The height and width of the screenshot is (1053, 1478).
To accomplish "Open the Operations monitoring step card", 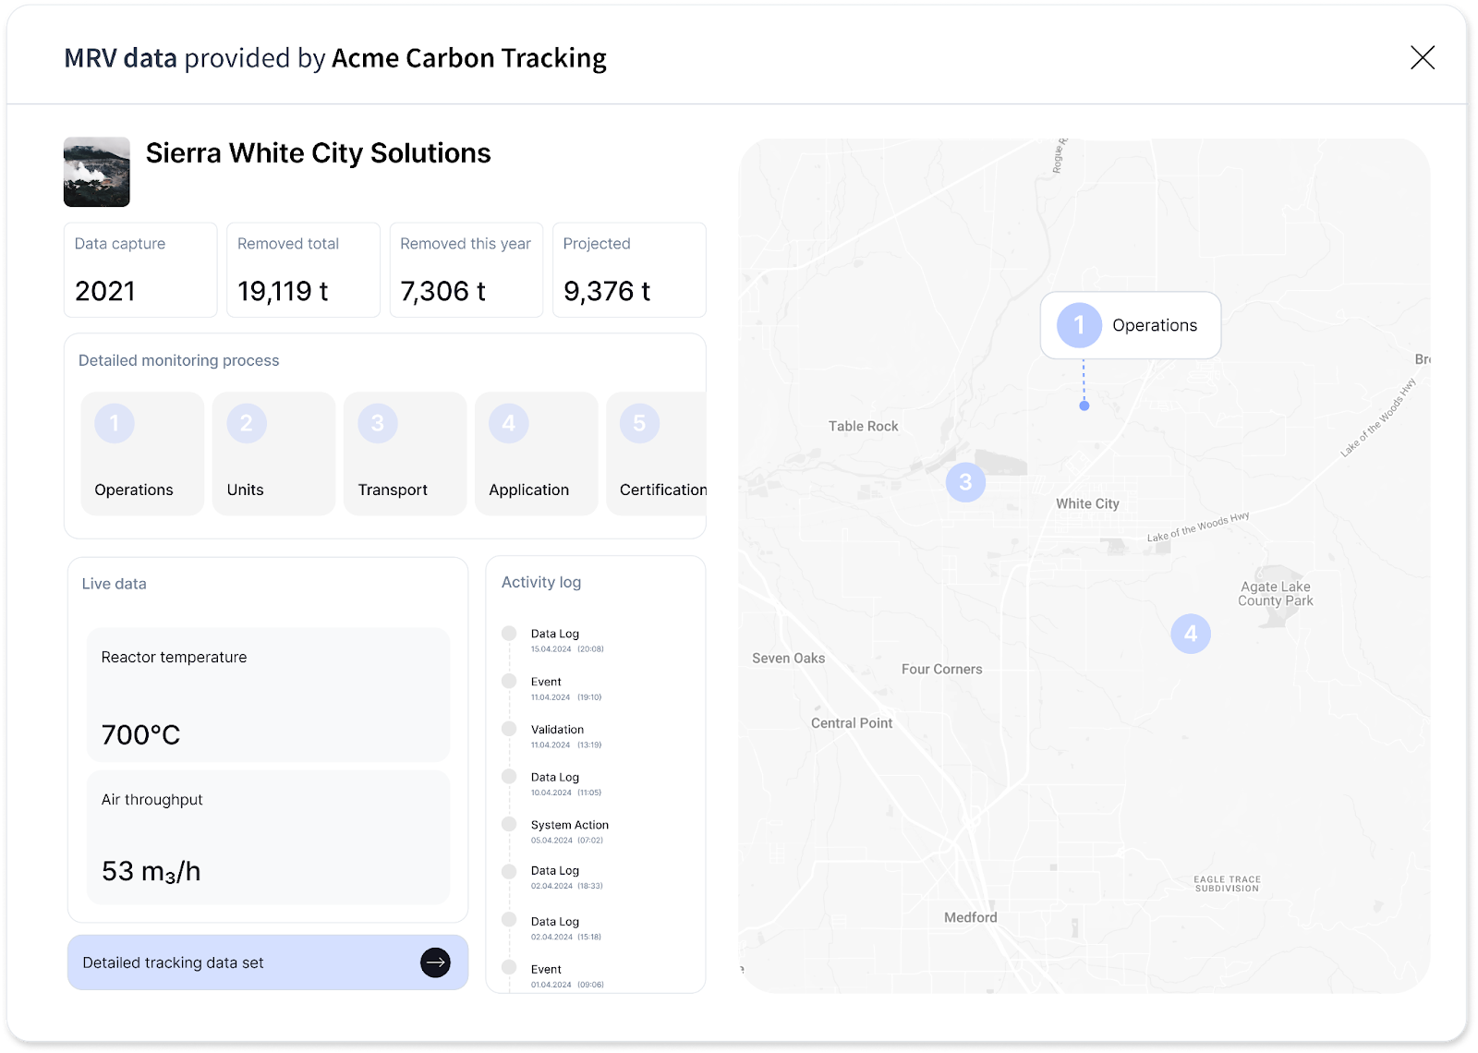I will pos(143,454).
